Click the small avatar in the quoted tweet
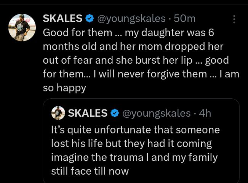 pos(58,113)
